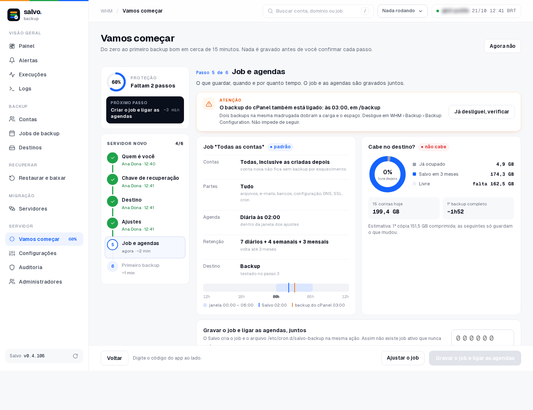Screen dimensions: 533x410
Task: Select the 'Ajustes' completed step
Action: 145,225
